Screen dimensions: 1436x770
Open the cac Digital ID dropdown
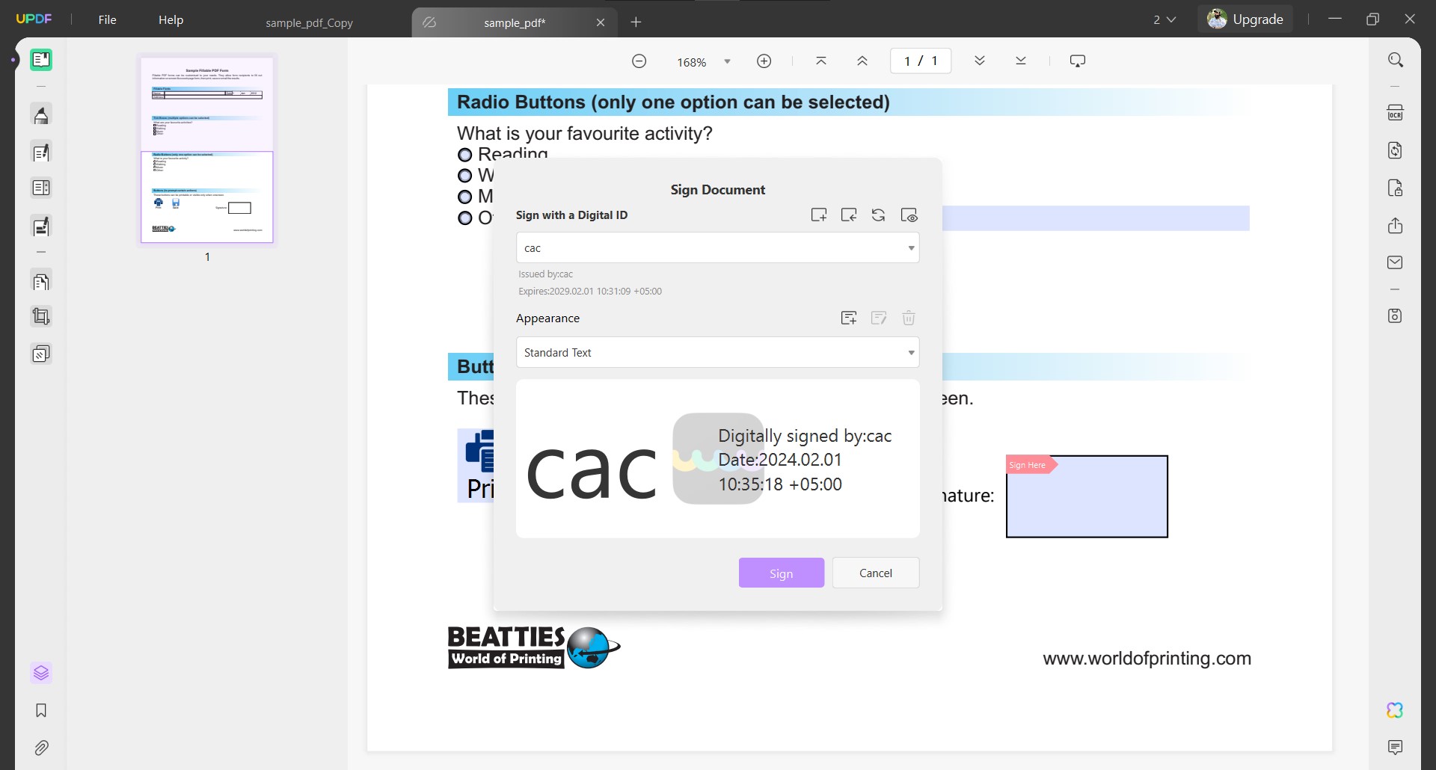pyautogui.click(x=717, y=247)
